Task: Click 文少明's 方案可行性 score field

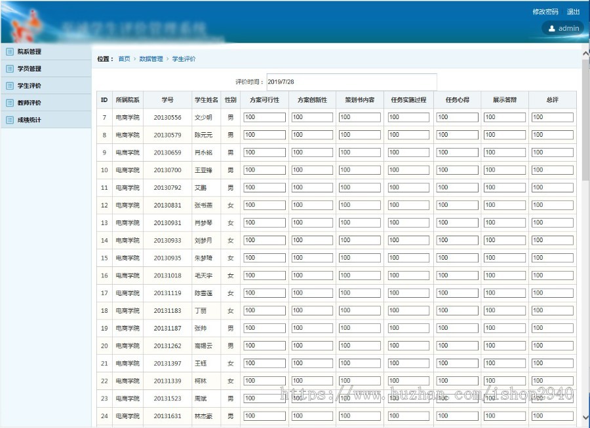Action: [265, 116]
